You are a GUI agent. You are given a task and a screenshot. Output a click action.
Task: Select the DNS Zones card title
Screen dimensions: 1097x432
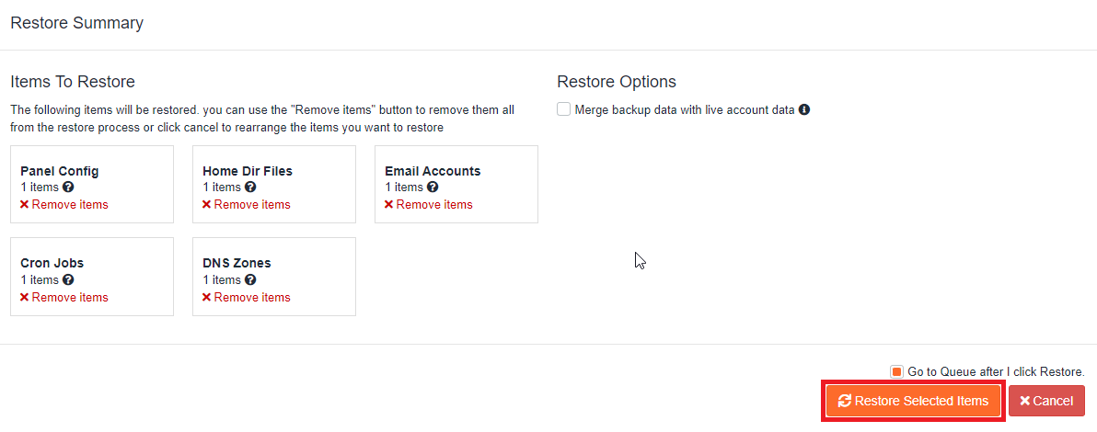tap(237, 263)
